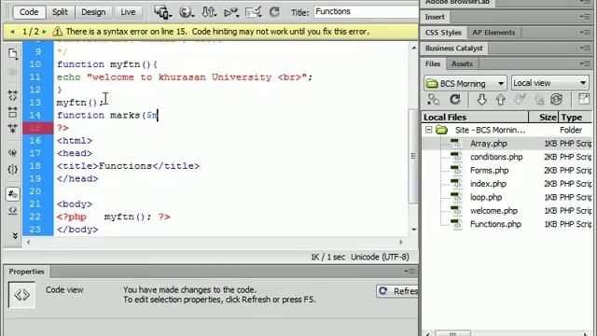
Task: Click code editor horizontal scroll right arrow
Action: coord(400,242)
